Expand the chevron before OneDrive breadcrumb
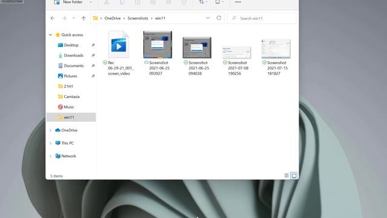387x218 pixels. (x=101, y=18)
